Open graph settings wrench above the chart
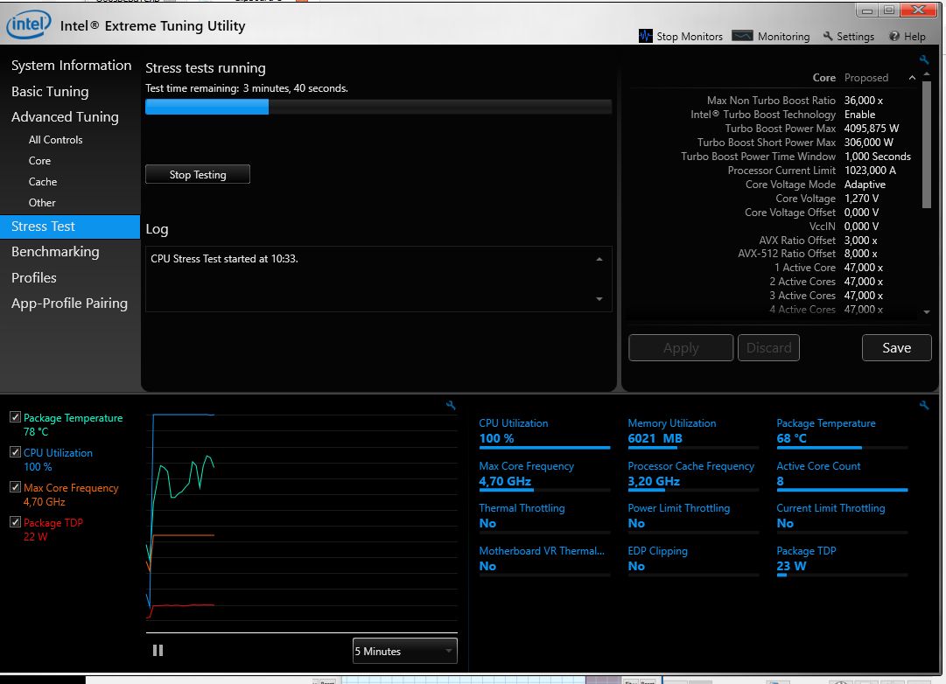 pyautogui.click(x=451, y=405)
